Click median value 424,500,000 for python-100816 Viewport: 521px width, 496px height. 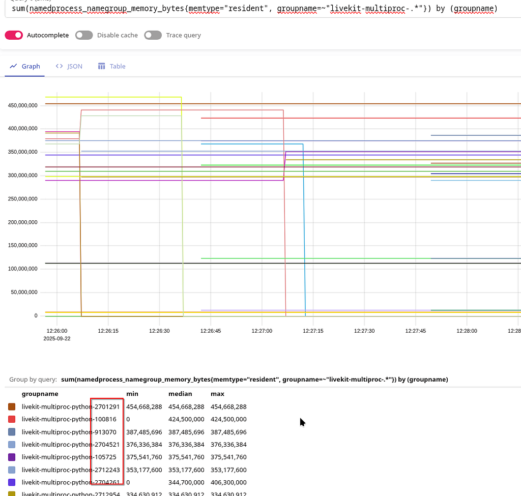[x=186, y=419]
